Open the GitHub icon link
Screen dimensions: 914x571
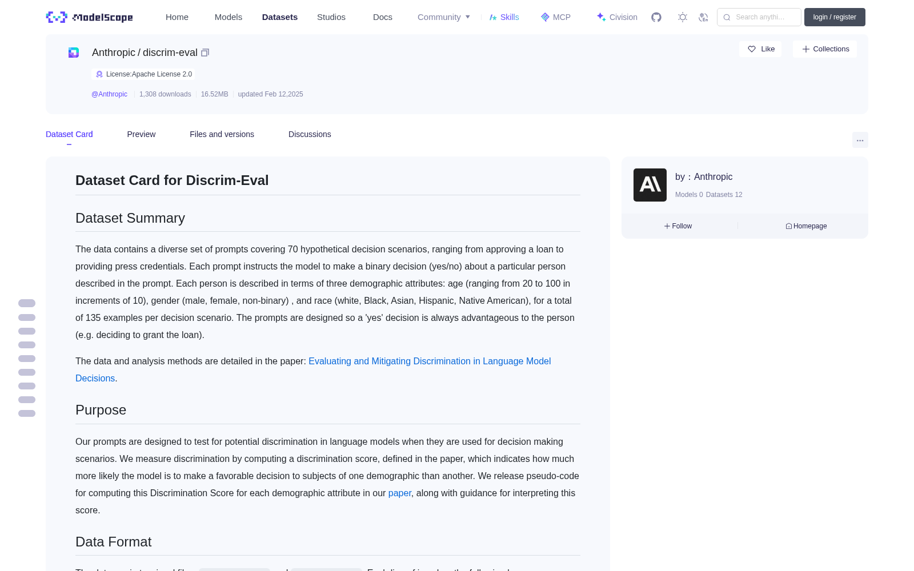656,17
